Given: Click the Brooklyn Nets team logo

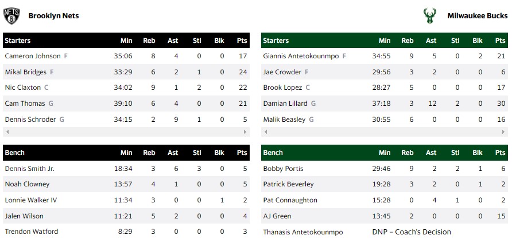Looking at the screenshot, I should [x=11, y=16].
